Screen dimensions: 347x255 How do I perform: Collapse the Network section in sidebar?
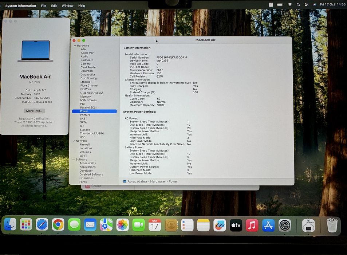(74, 141)
